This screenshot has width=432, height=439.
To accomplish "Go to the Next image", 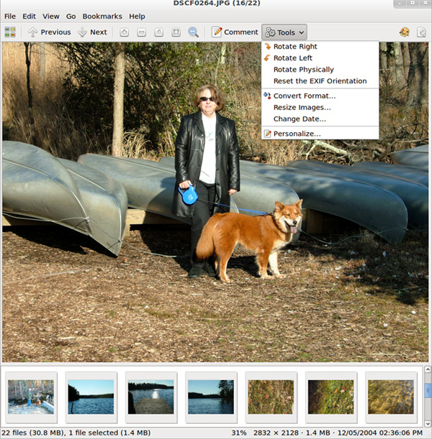I will click(x=93, y=32).
